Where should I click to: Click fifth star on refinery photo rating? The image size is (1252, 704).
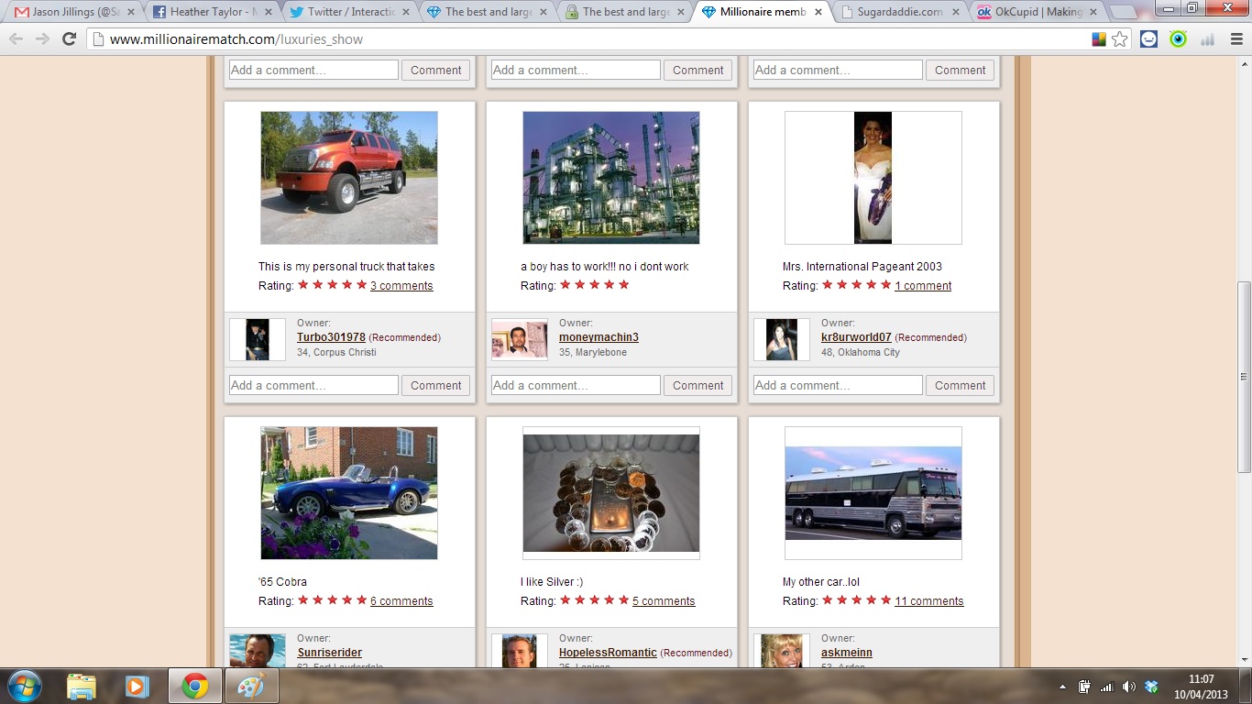pos(624,285)
